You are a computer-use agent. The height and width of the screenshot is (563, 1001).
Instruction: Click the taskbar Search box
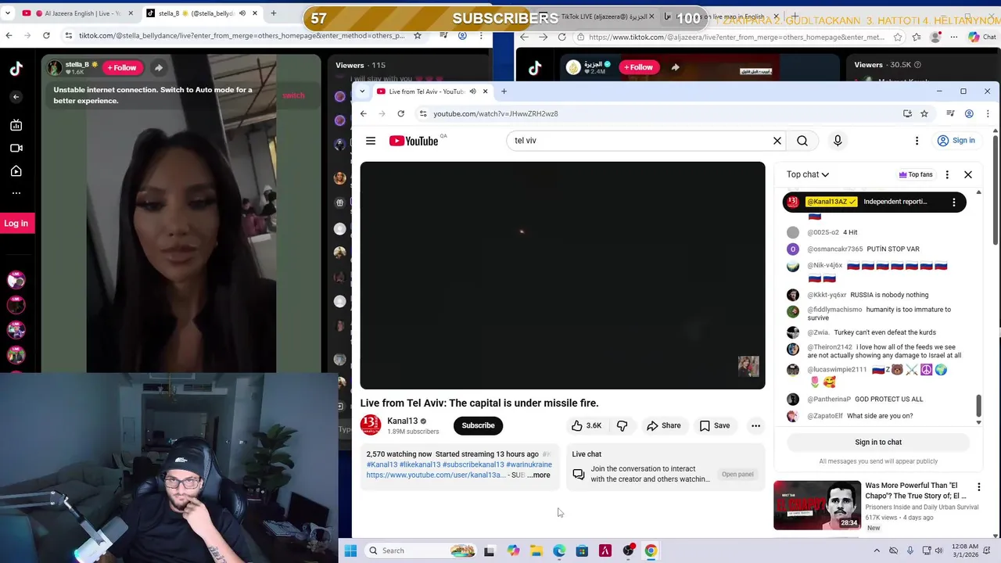click(420, 550)
